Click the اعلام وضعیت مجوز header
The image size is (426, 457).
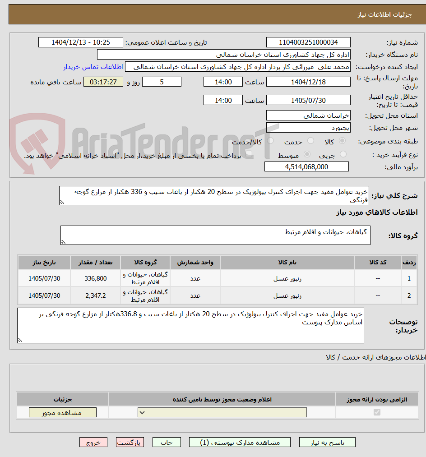[222, 399]
